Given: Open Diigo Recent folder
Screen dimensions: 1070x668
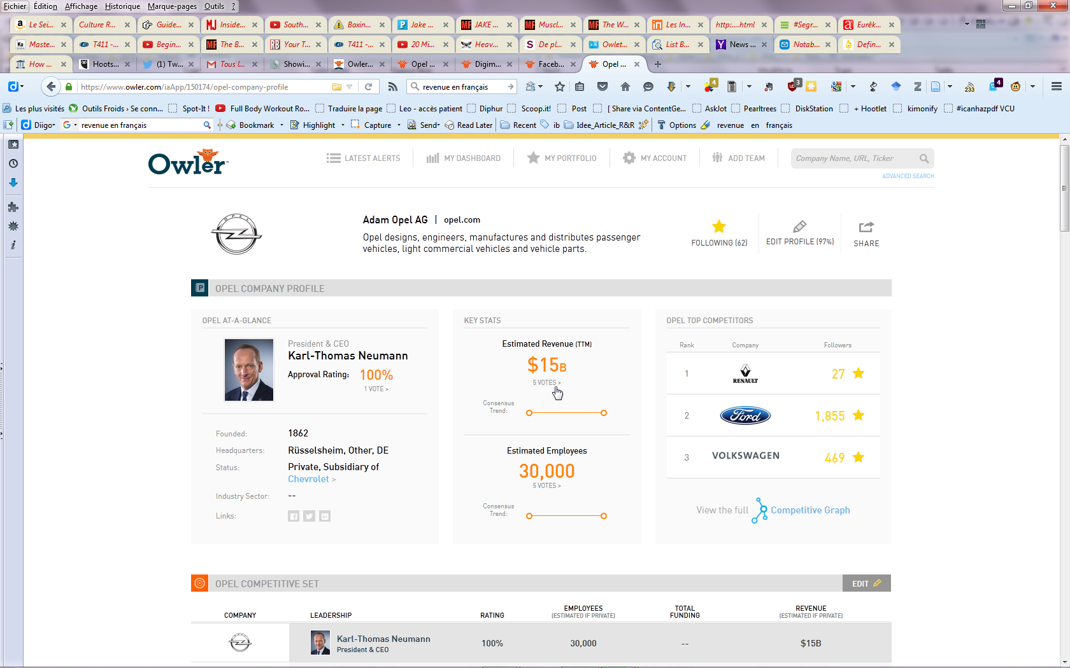Looking at the screenshot, I should click(518, 125).
